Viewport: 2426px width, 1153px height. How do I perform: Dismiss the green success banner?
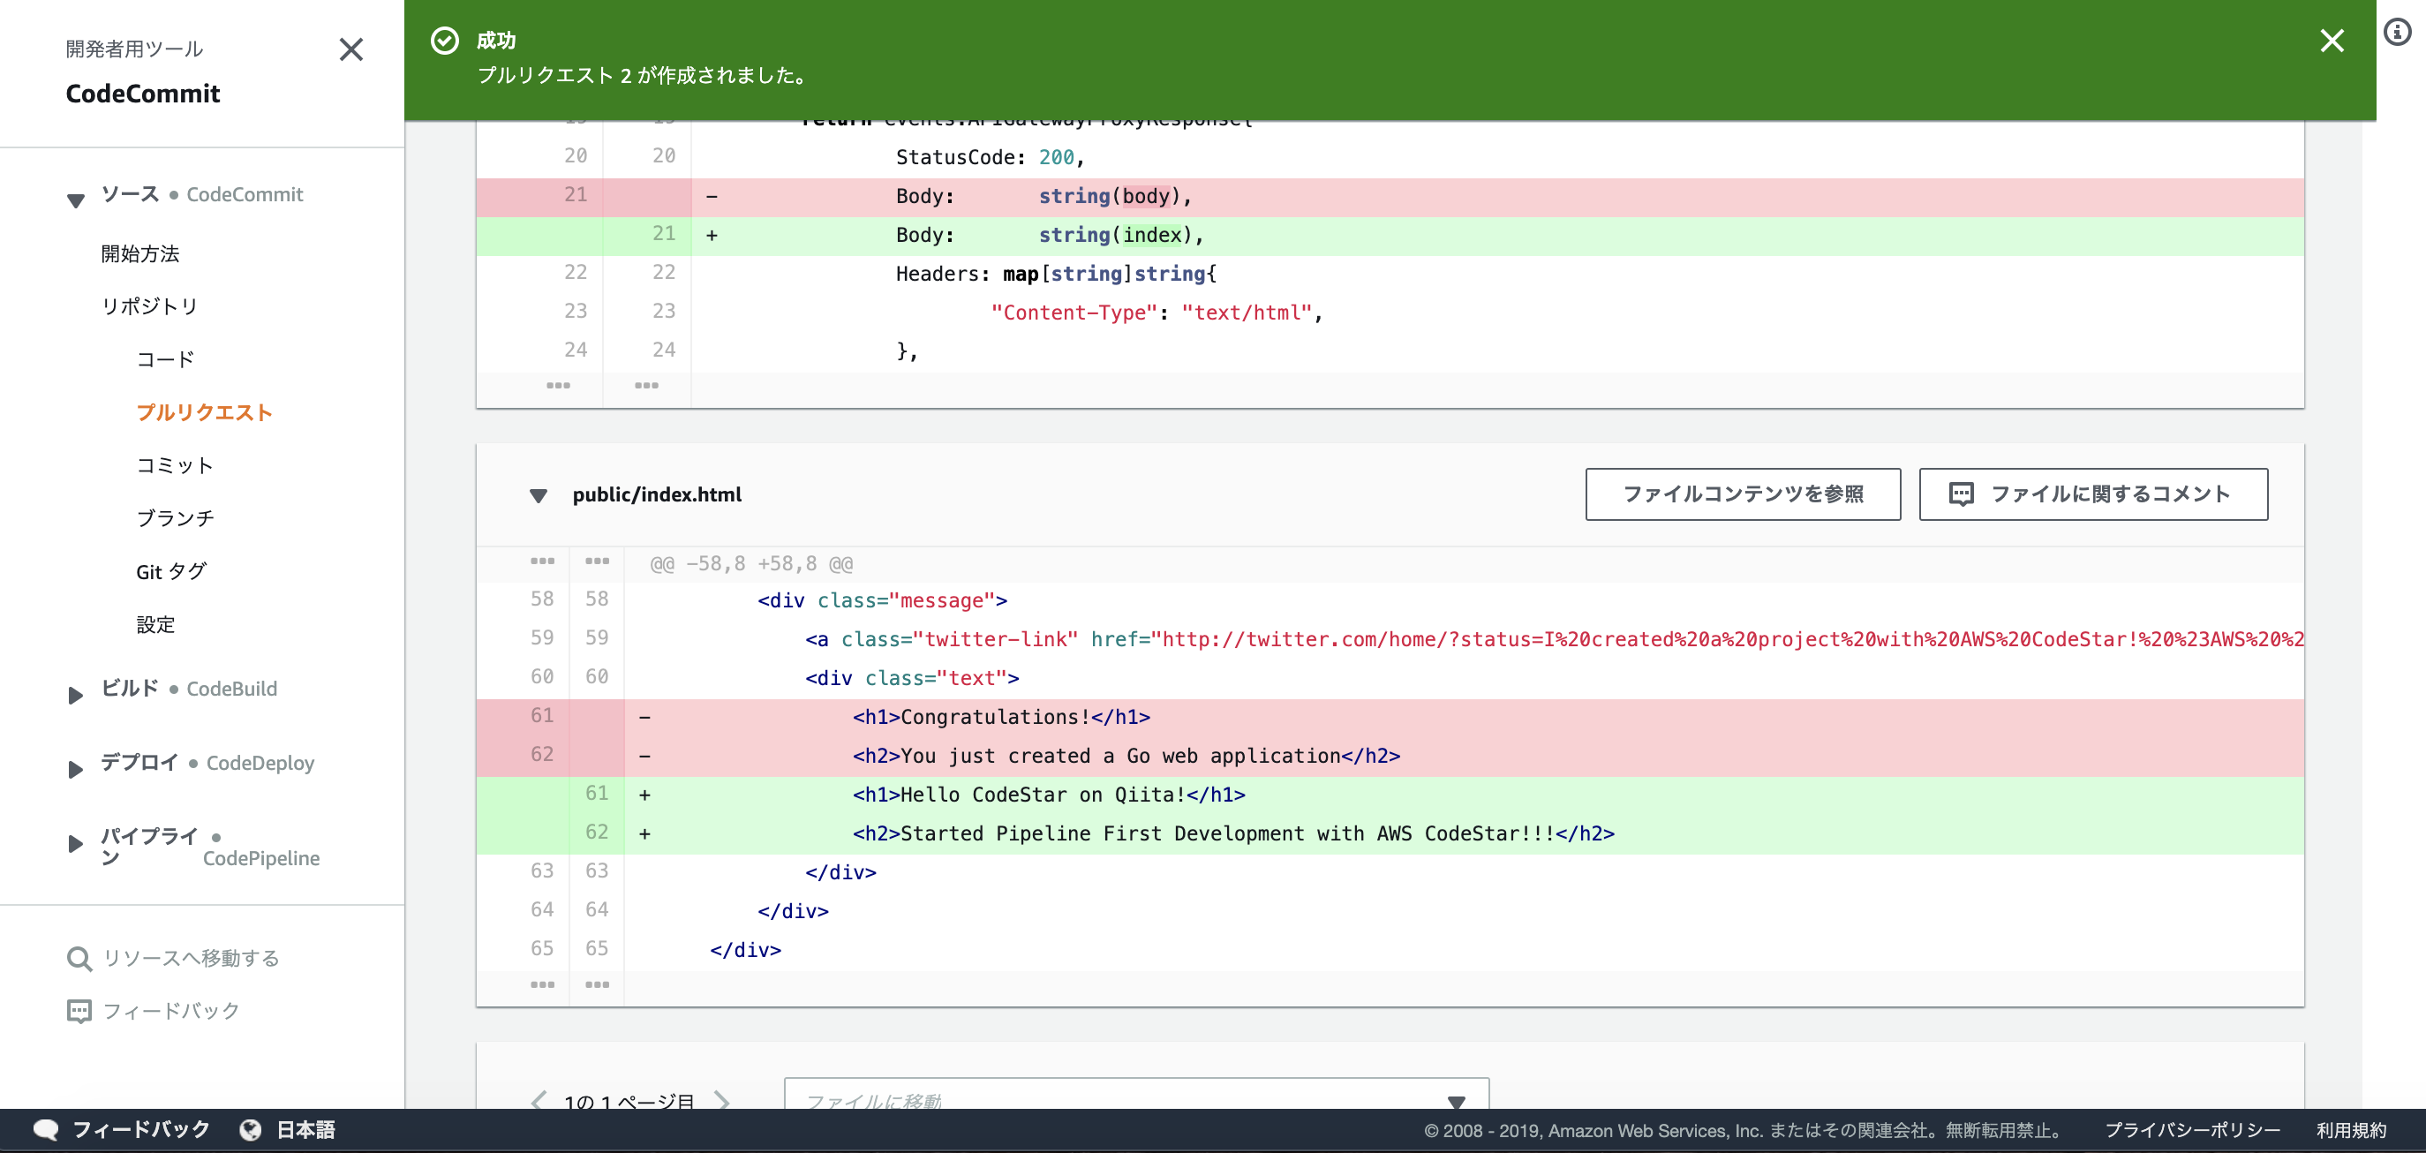tap(2332, 41)
